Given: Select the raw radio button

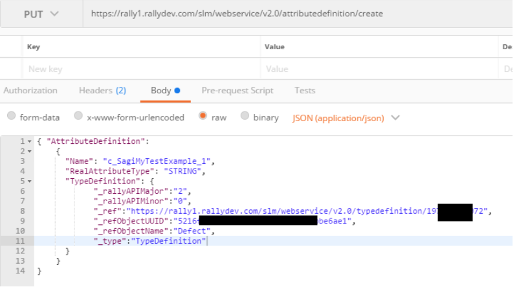Looking at the screenshot, I should [x=203, y=116].
